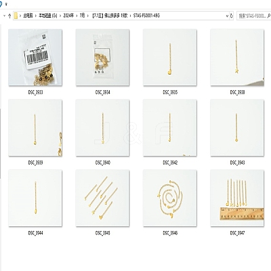This screenshot has height=271, width=271.
Task: Open recent locations dropdown arrow
Action: pos(4,16)
